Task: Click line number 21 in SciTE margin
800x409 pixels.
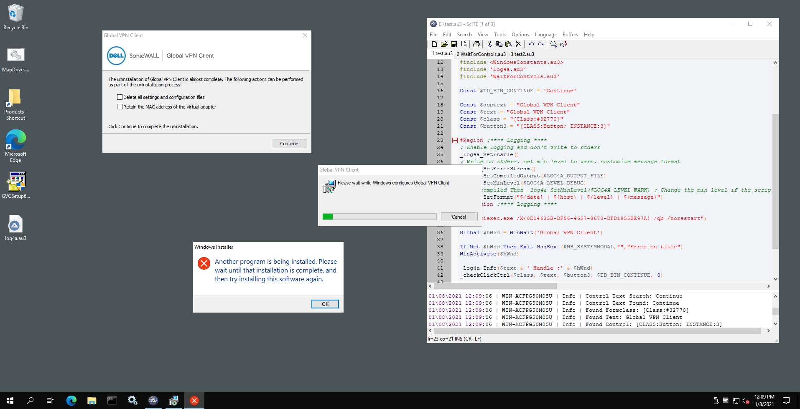Action: point(440,126)
